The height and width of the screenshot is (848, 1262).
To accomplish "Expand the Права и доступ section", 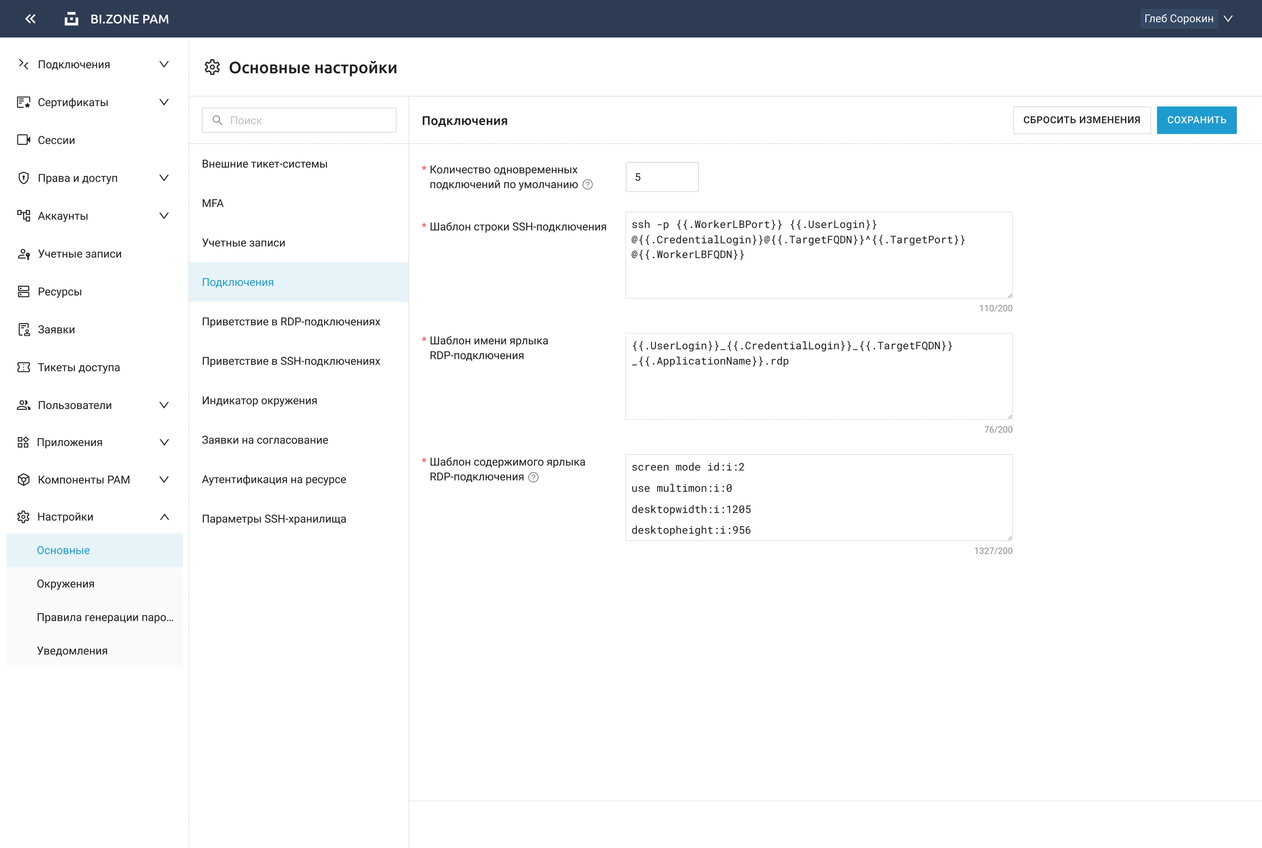I will click(x=164, y=178).
